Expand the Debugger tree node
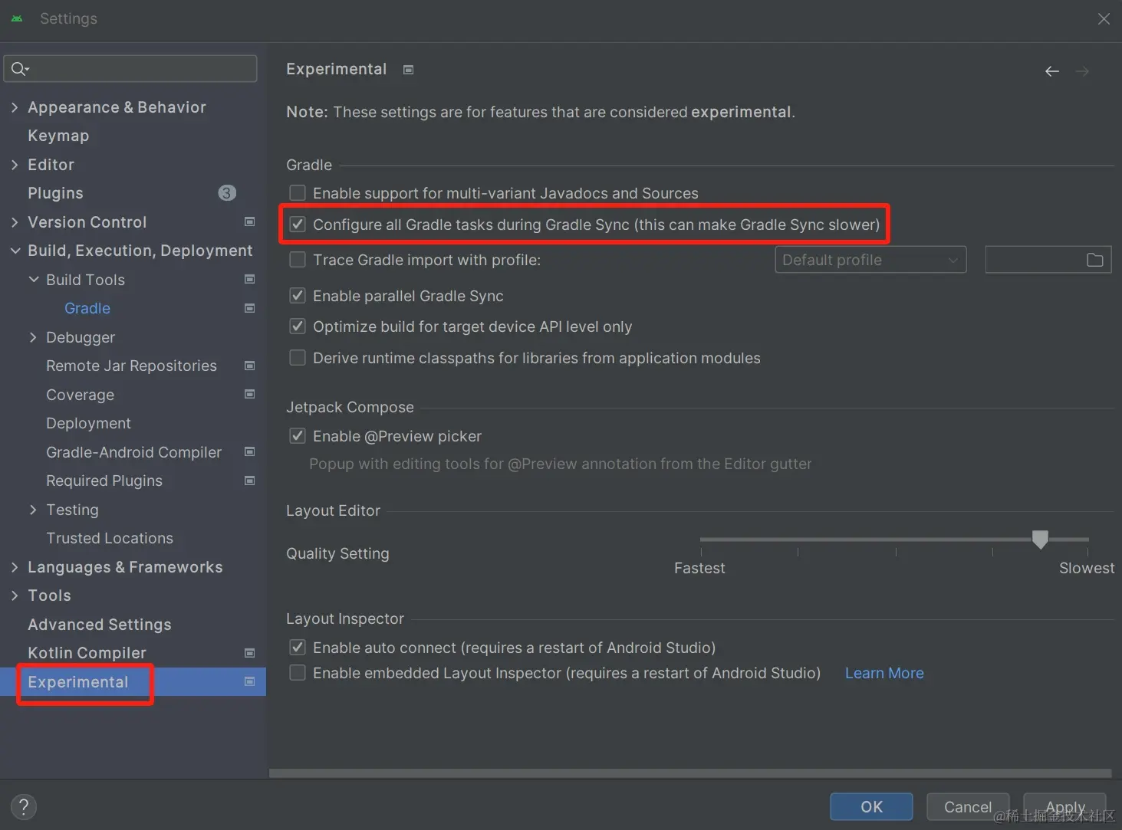 [33, 337]
